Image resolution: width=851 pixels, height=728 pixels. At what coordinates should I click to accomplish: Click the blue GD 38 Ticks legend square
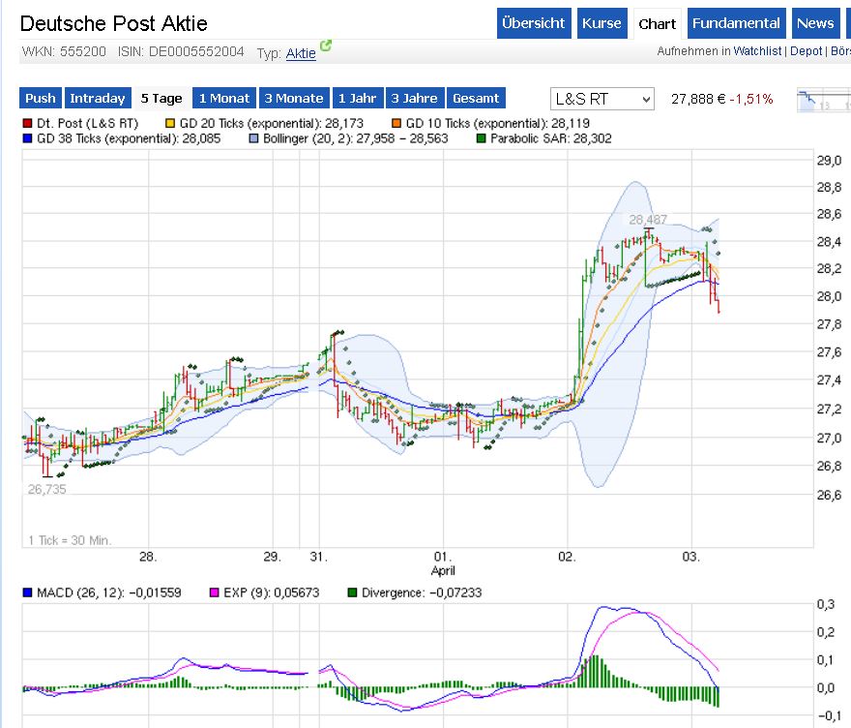pos(28,139)
